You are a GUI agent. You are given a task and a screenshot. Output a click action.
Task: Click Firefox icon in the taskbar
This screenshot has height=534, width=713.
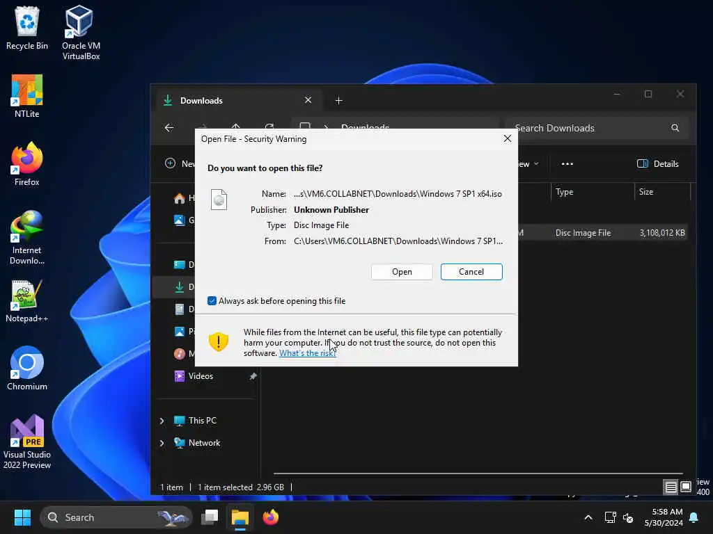271,517
